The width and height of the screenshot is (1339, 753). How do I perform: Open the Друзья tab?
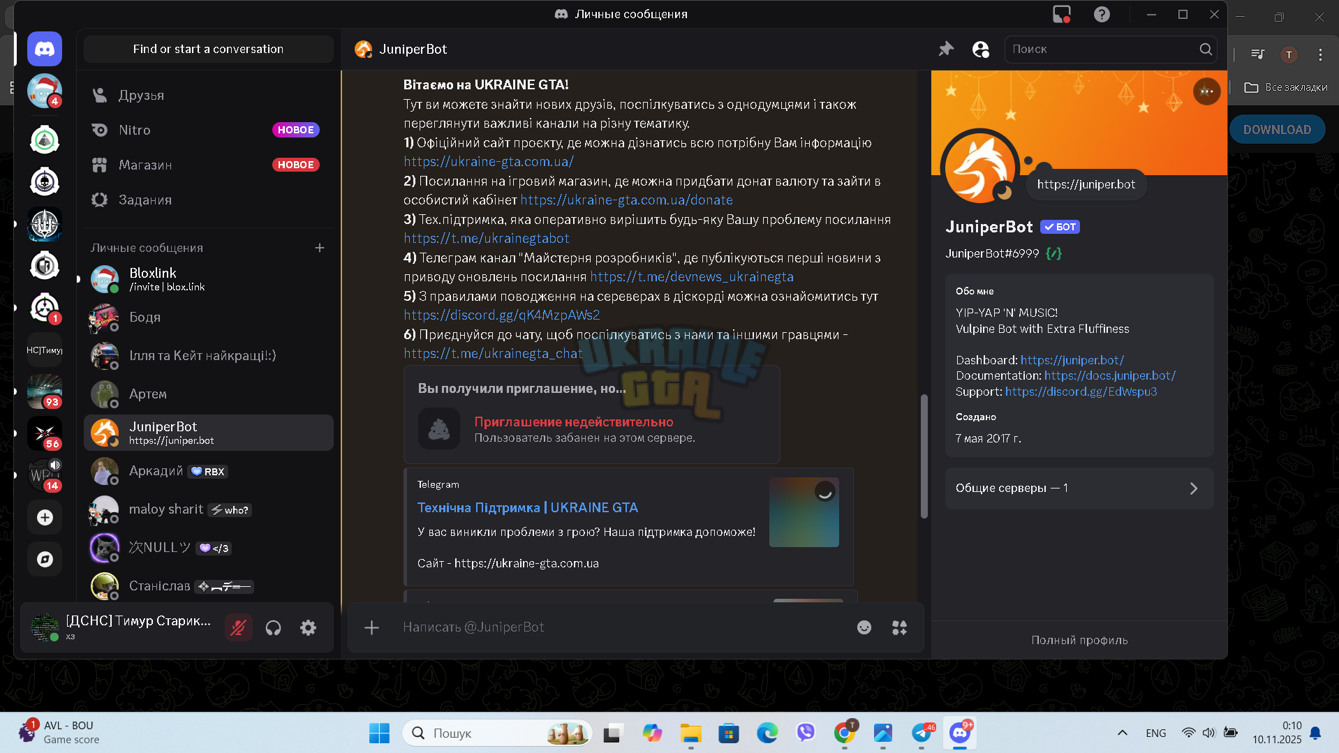tap(208, 95)
